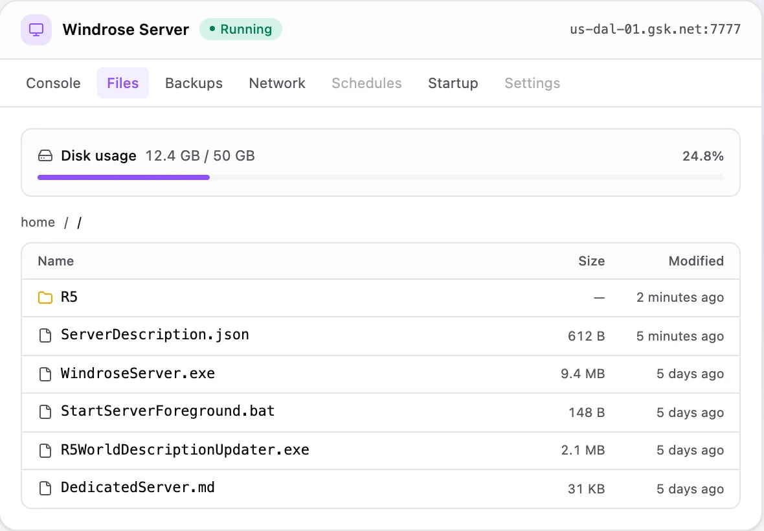Click the Disk usage label
Screen dimensions: 764x531
pos(98,156)
